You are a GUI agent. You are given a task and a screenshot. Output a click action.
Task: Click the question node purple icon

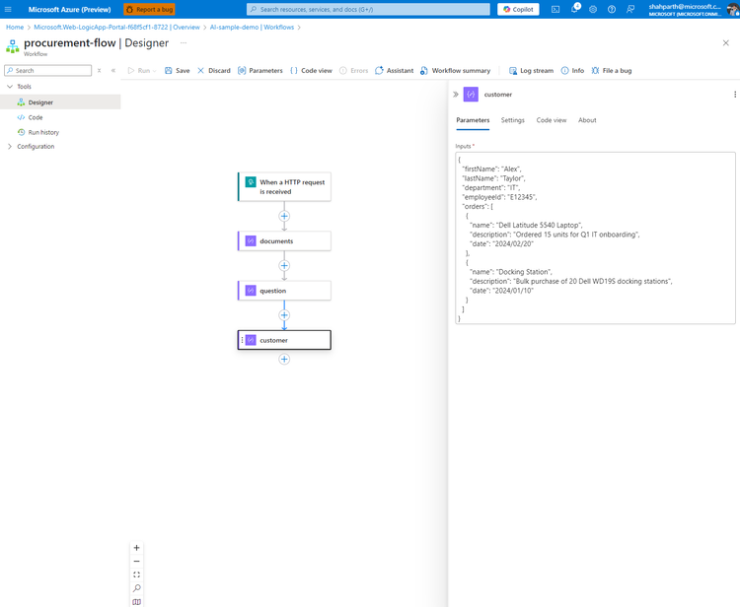[x=251, y=291]
